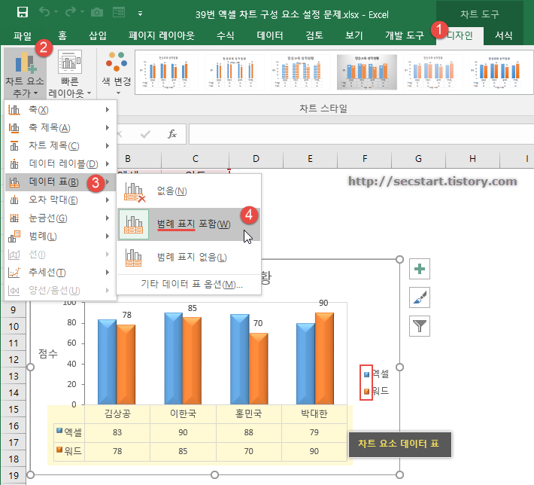Viewport: 534px width, 485px height.
Task: Apply the second chart style thumbnail
Action: [x=235, y=72]
